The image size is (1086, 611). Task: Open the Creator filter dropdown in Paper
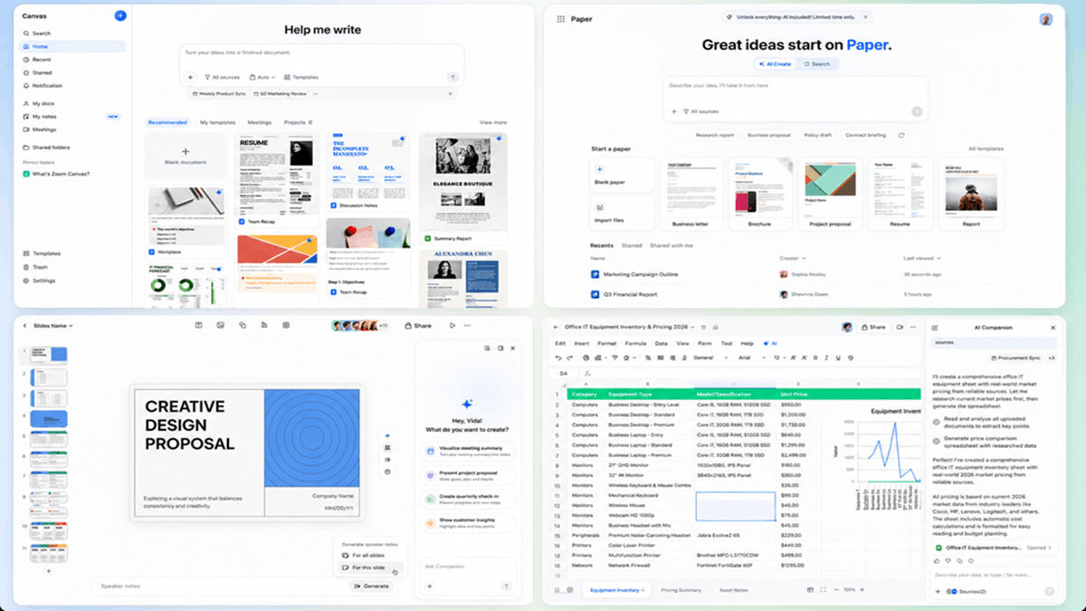(x=792, y=259)
